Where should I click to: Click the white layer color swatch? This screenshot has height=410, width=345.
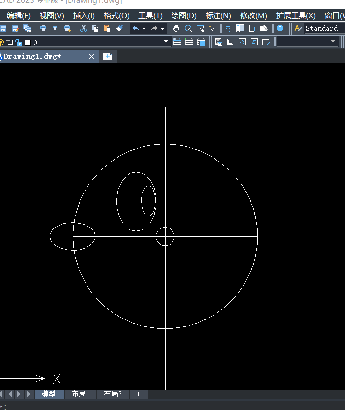click(x=28, y=43)
